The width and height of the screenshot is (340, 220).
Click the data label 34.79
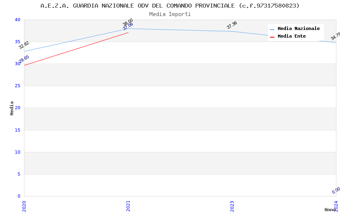click(336, 36)
